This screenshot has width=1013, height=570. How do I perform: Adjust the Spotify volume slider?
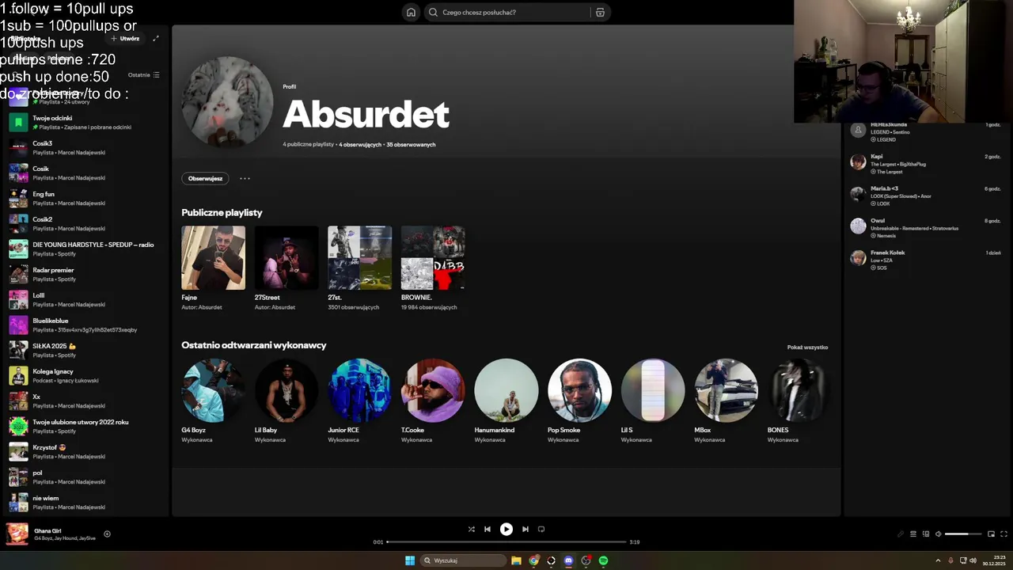(x=963, y=534)
